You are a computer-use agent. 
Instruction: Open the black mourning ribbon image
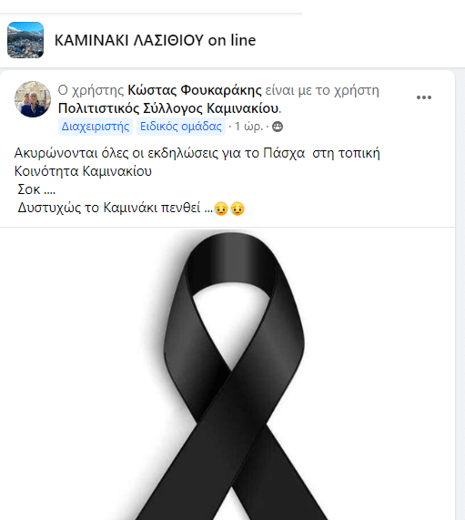pyautogui.click(x=227, y=373)
